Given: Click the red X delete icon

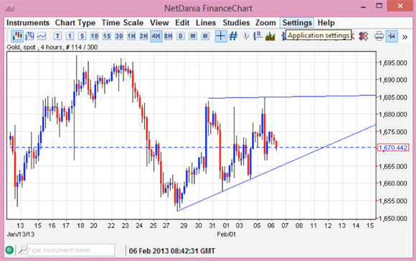Looking at the screenshot, I should coord(363,36).
